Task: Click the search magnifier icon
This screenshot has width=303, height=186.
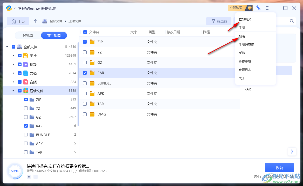Action: (292, 21)
